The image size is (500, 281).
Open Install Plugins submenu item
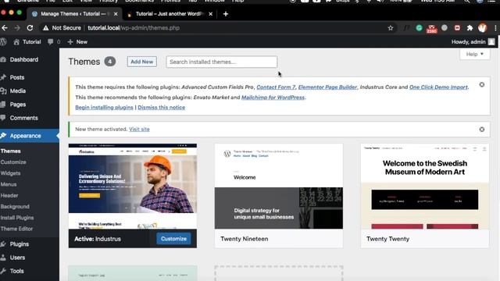pyautogui.click(x=17, y=218)
